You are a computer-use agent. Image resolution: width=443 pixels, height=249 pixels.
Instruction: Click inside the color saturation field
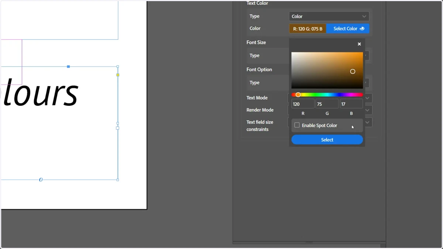[327, 70]
